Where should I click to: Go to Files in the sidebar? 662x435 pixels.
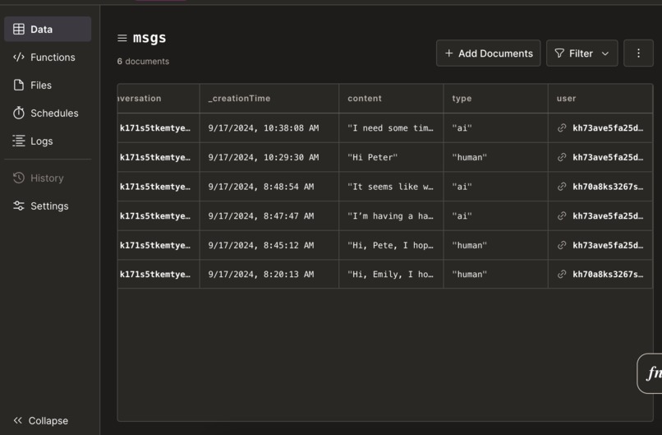point(48,85)
